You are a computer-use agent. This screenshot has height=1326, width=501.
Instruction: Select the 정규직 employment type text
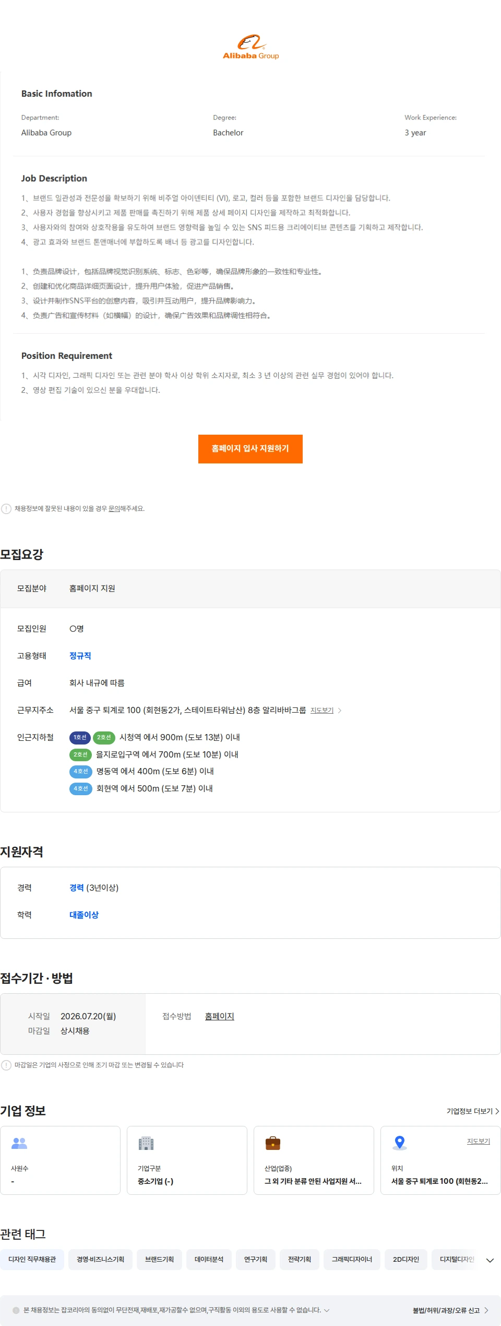click(80, 656)
